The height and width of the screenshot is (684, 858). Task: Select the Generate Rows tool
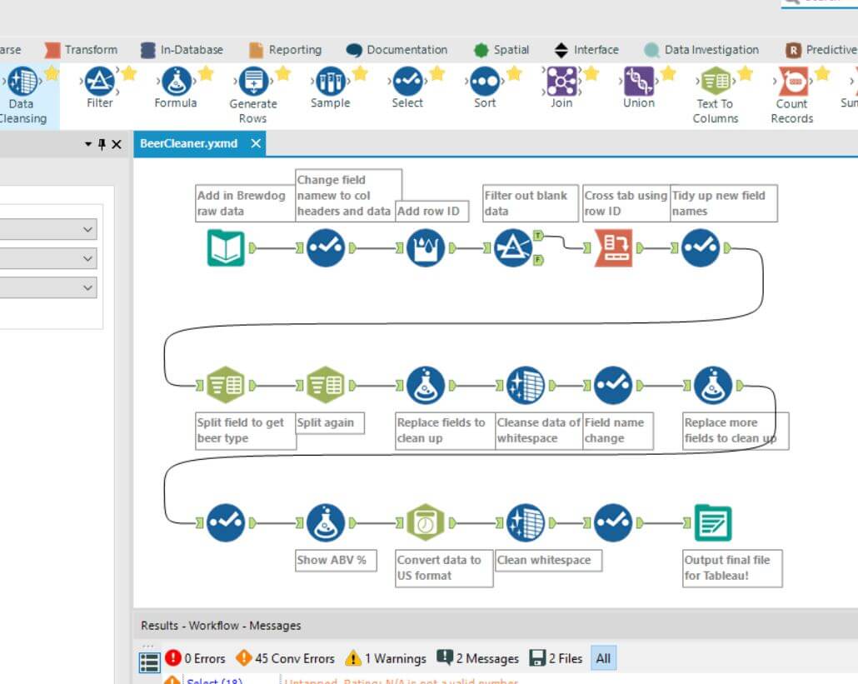(x=252, y=94)
